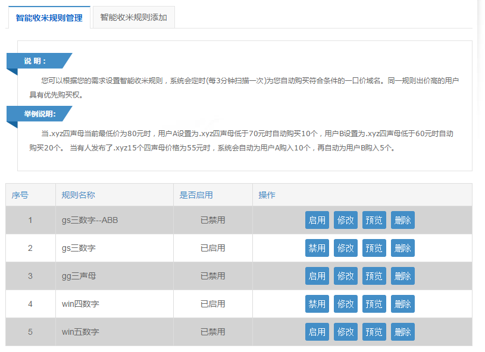This screenshot has width=485, height=352.
Task: Disable the win四数字 rule
Action: coord(317,304)
